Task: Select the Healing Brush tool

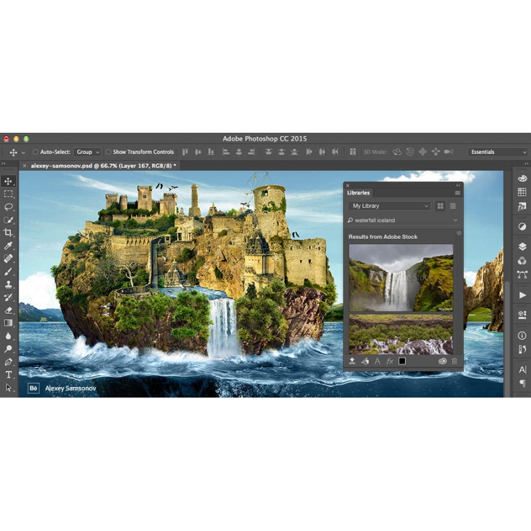Action: pos(9,259)
